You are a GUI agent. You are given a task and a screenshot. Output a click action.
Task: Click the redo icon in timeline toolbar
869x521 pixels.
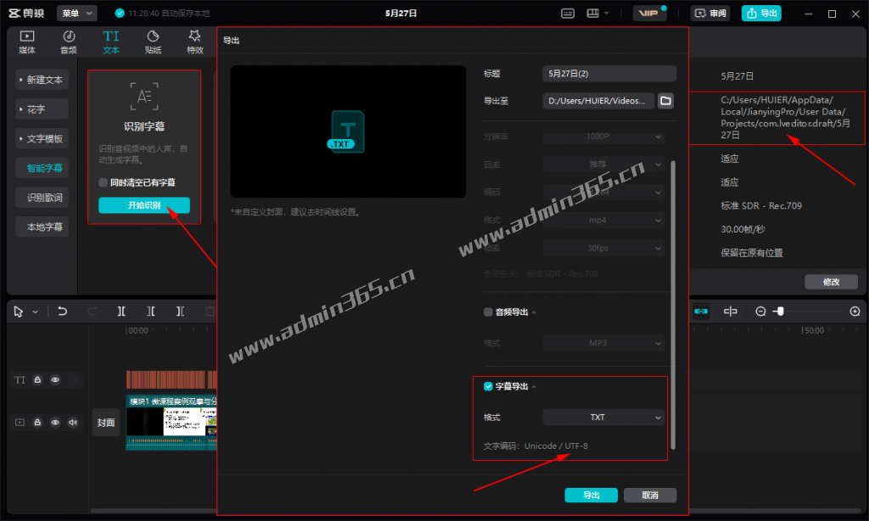click(x=92, y=311)
